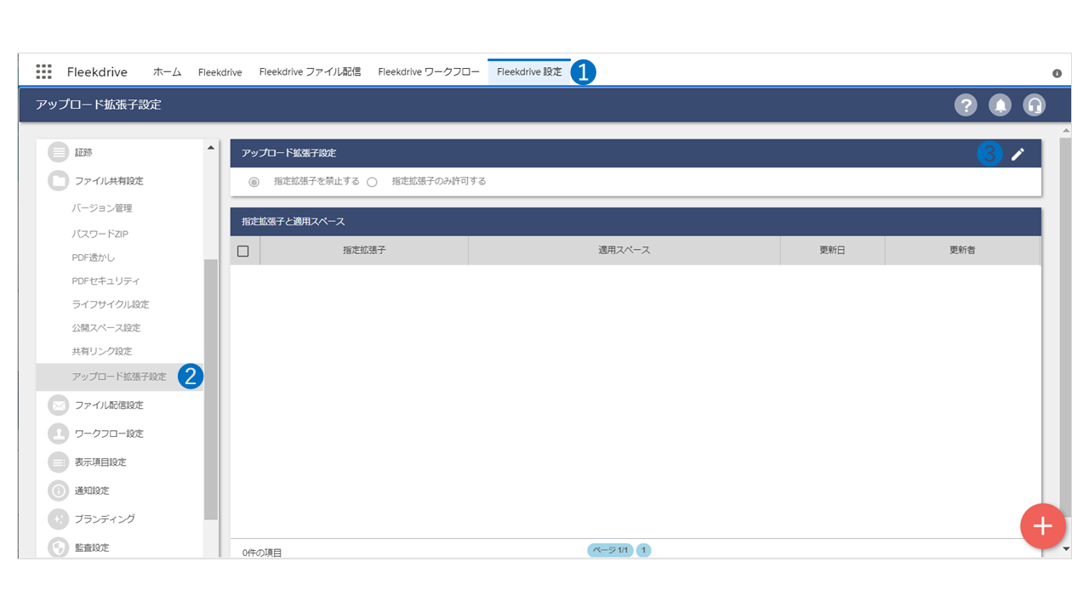Open ファイル配信設定 in the sidebar
This screenshot has height=612, width=1089.
click(109, 405)
